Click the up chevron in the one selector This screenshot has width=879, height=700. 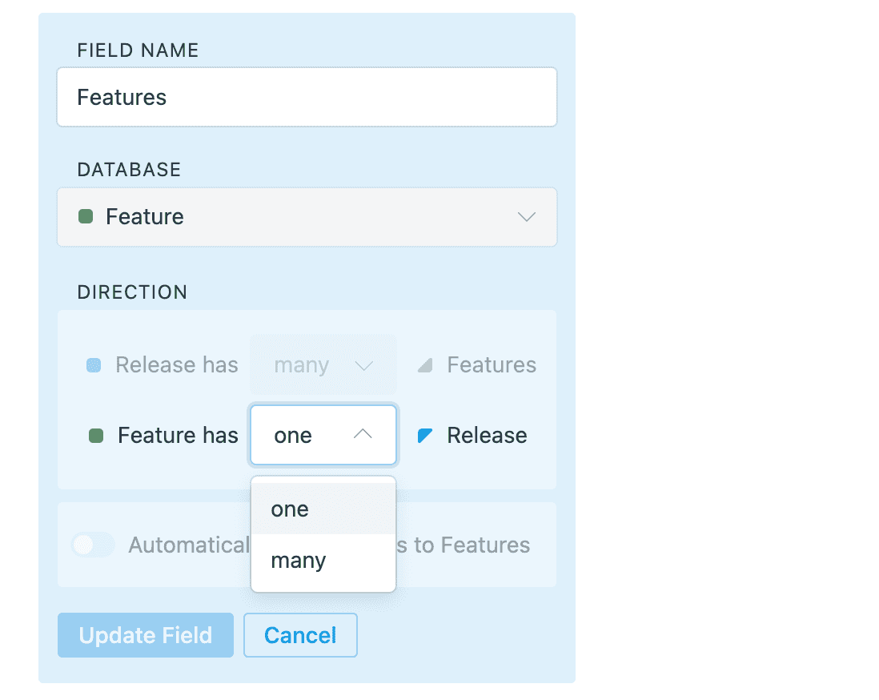tap(363, 435)
